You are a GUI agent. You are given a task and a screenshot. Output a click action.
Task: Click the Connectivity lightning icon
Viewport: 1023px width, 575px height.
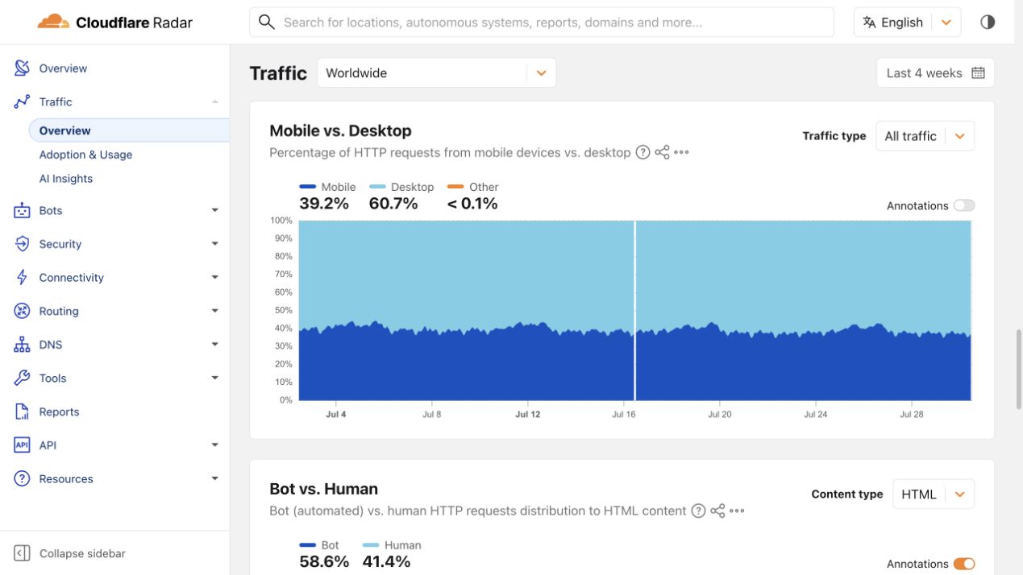(22, 277)
